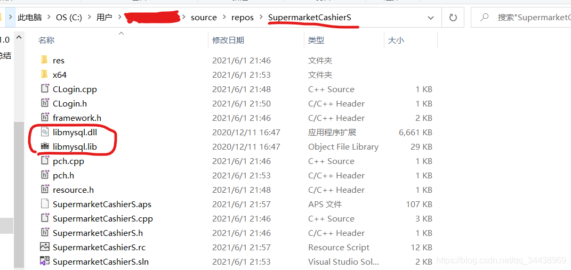Expand the chevron after OS (C:)
Screen dimensions: 571x270
(89, 18)
